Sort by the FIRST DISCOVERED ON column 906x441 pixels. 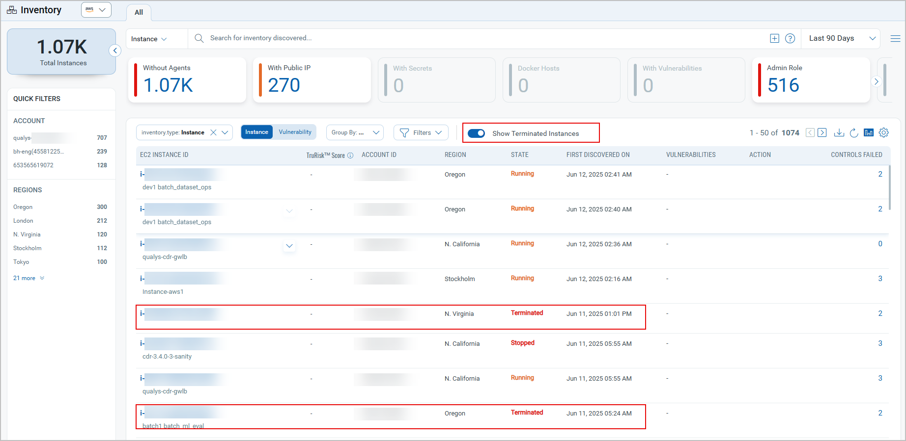598,155
